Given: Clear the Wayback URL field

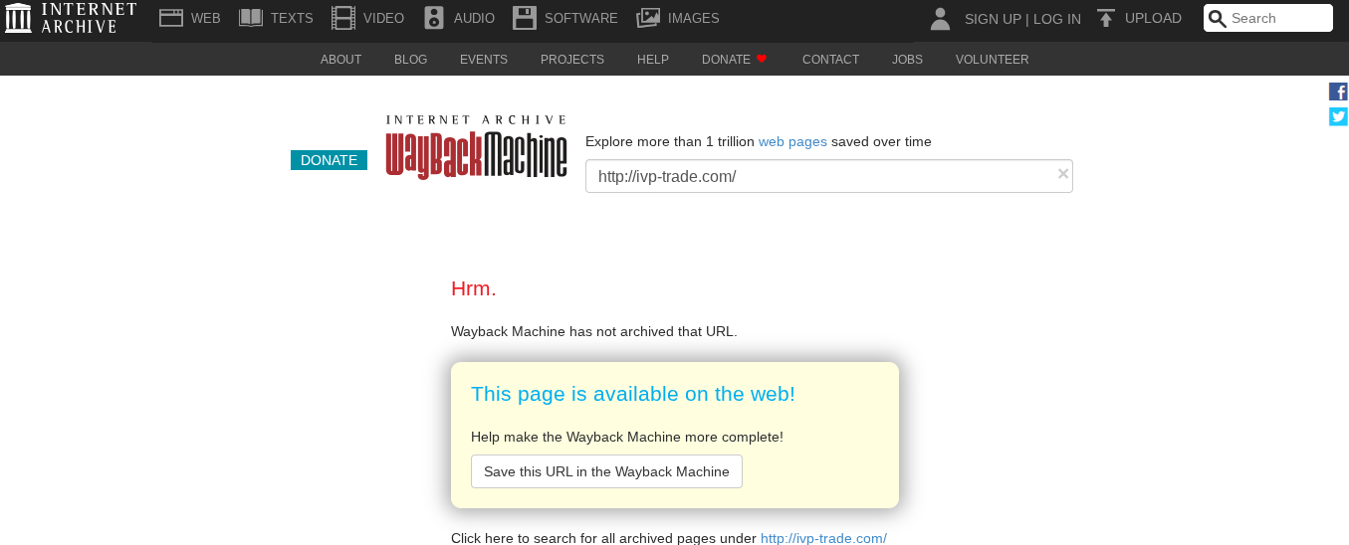Looking at the screenshot, I should point(1062,174).
